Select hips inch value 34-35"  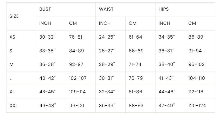coord(167,37)
